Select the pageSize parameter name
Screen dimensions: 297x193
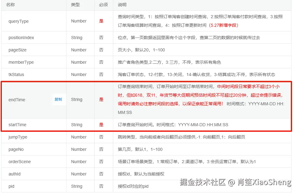click(x=18, y=50)
